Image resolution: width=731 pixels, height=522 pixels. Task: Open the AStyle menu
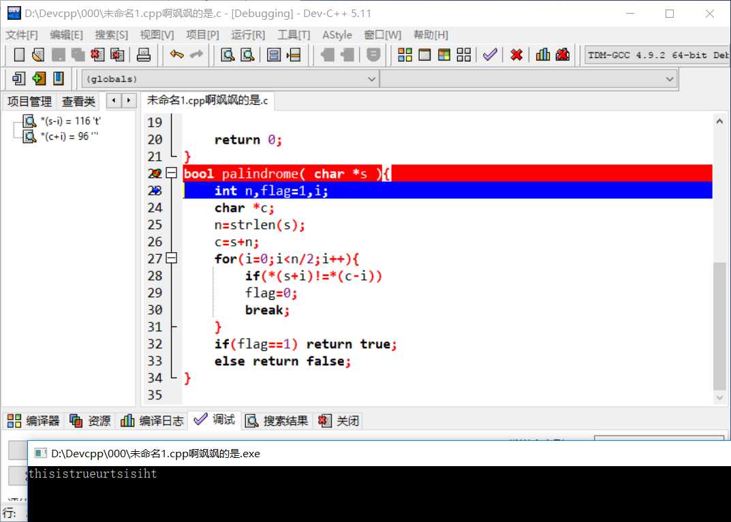coord(337,35)
